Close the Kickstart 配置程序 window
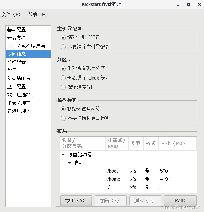 199,4
